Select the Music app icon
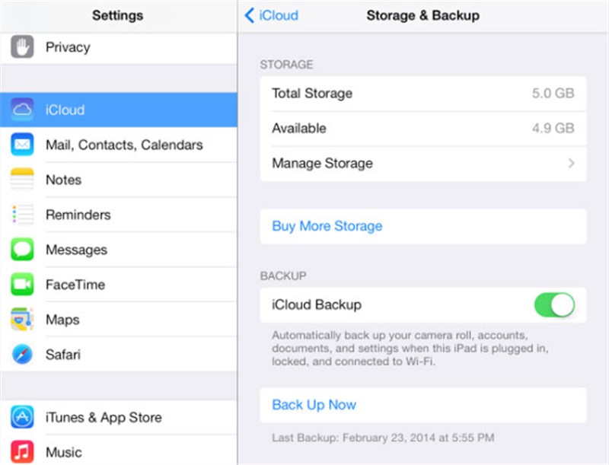This screenshot has height=465, width=609. click(x=23, y=452)
